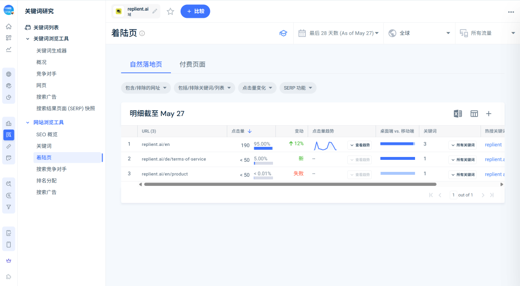Image resolution: width=520 pixels, height=286 pixels.
Task: Click the dashboard grid icon in left rail
Action: coord(9,38)
